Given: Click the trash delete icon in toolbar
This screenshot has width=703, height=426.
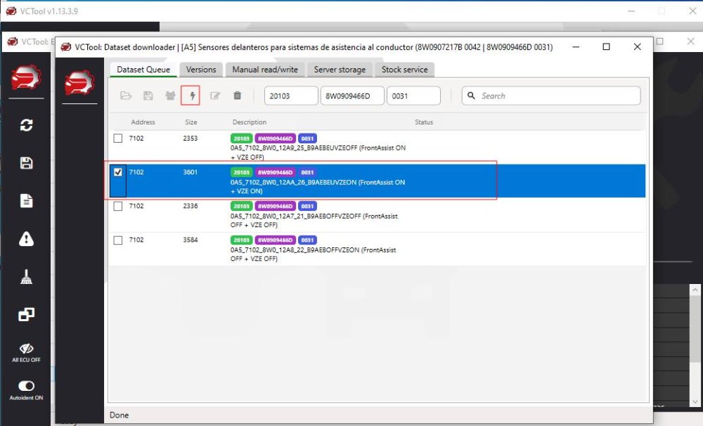Looking at the screenshot, I should click(238, 96).
